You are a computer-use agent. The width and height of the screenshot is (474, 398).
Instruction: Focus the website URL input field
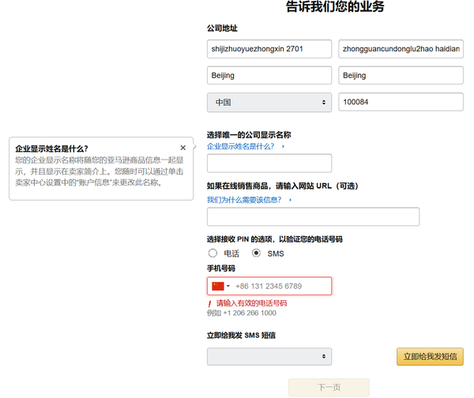coord(313,216)
